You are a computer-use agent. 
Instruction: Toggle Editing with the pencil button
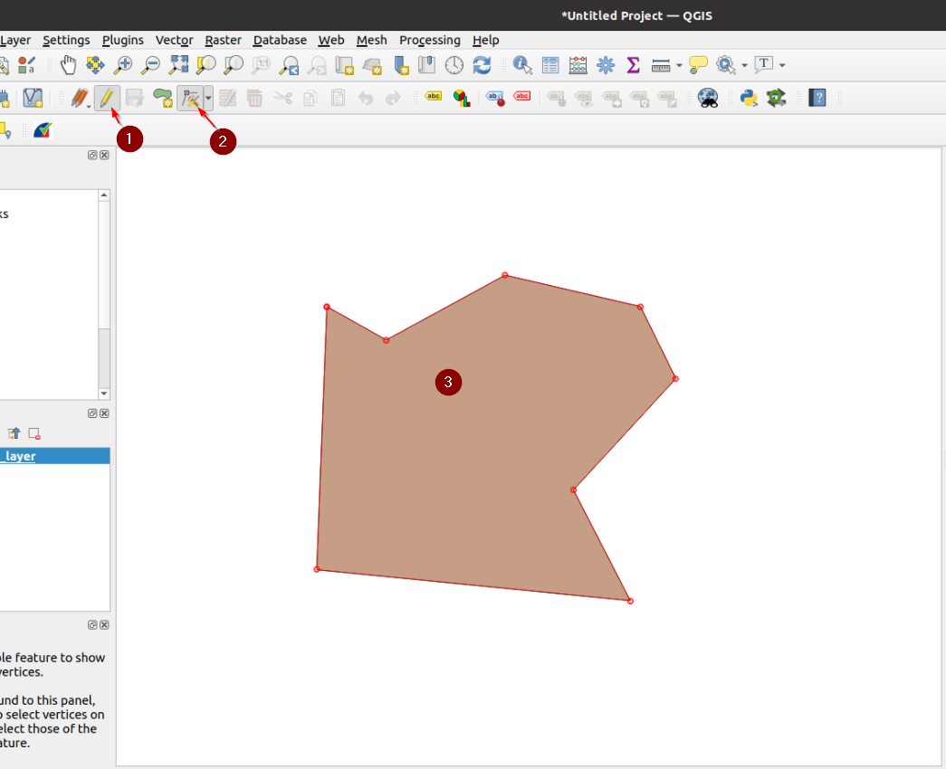click(107, 98)
